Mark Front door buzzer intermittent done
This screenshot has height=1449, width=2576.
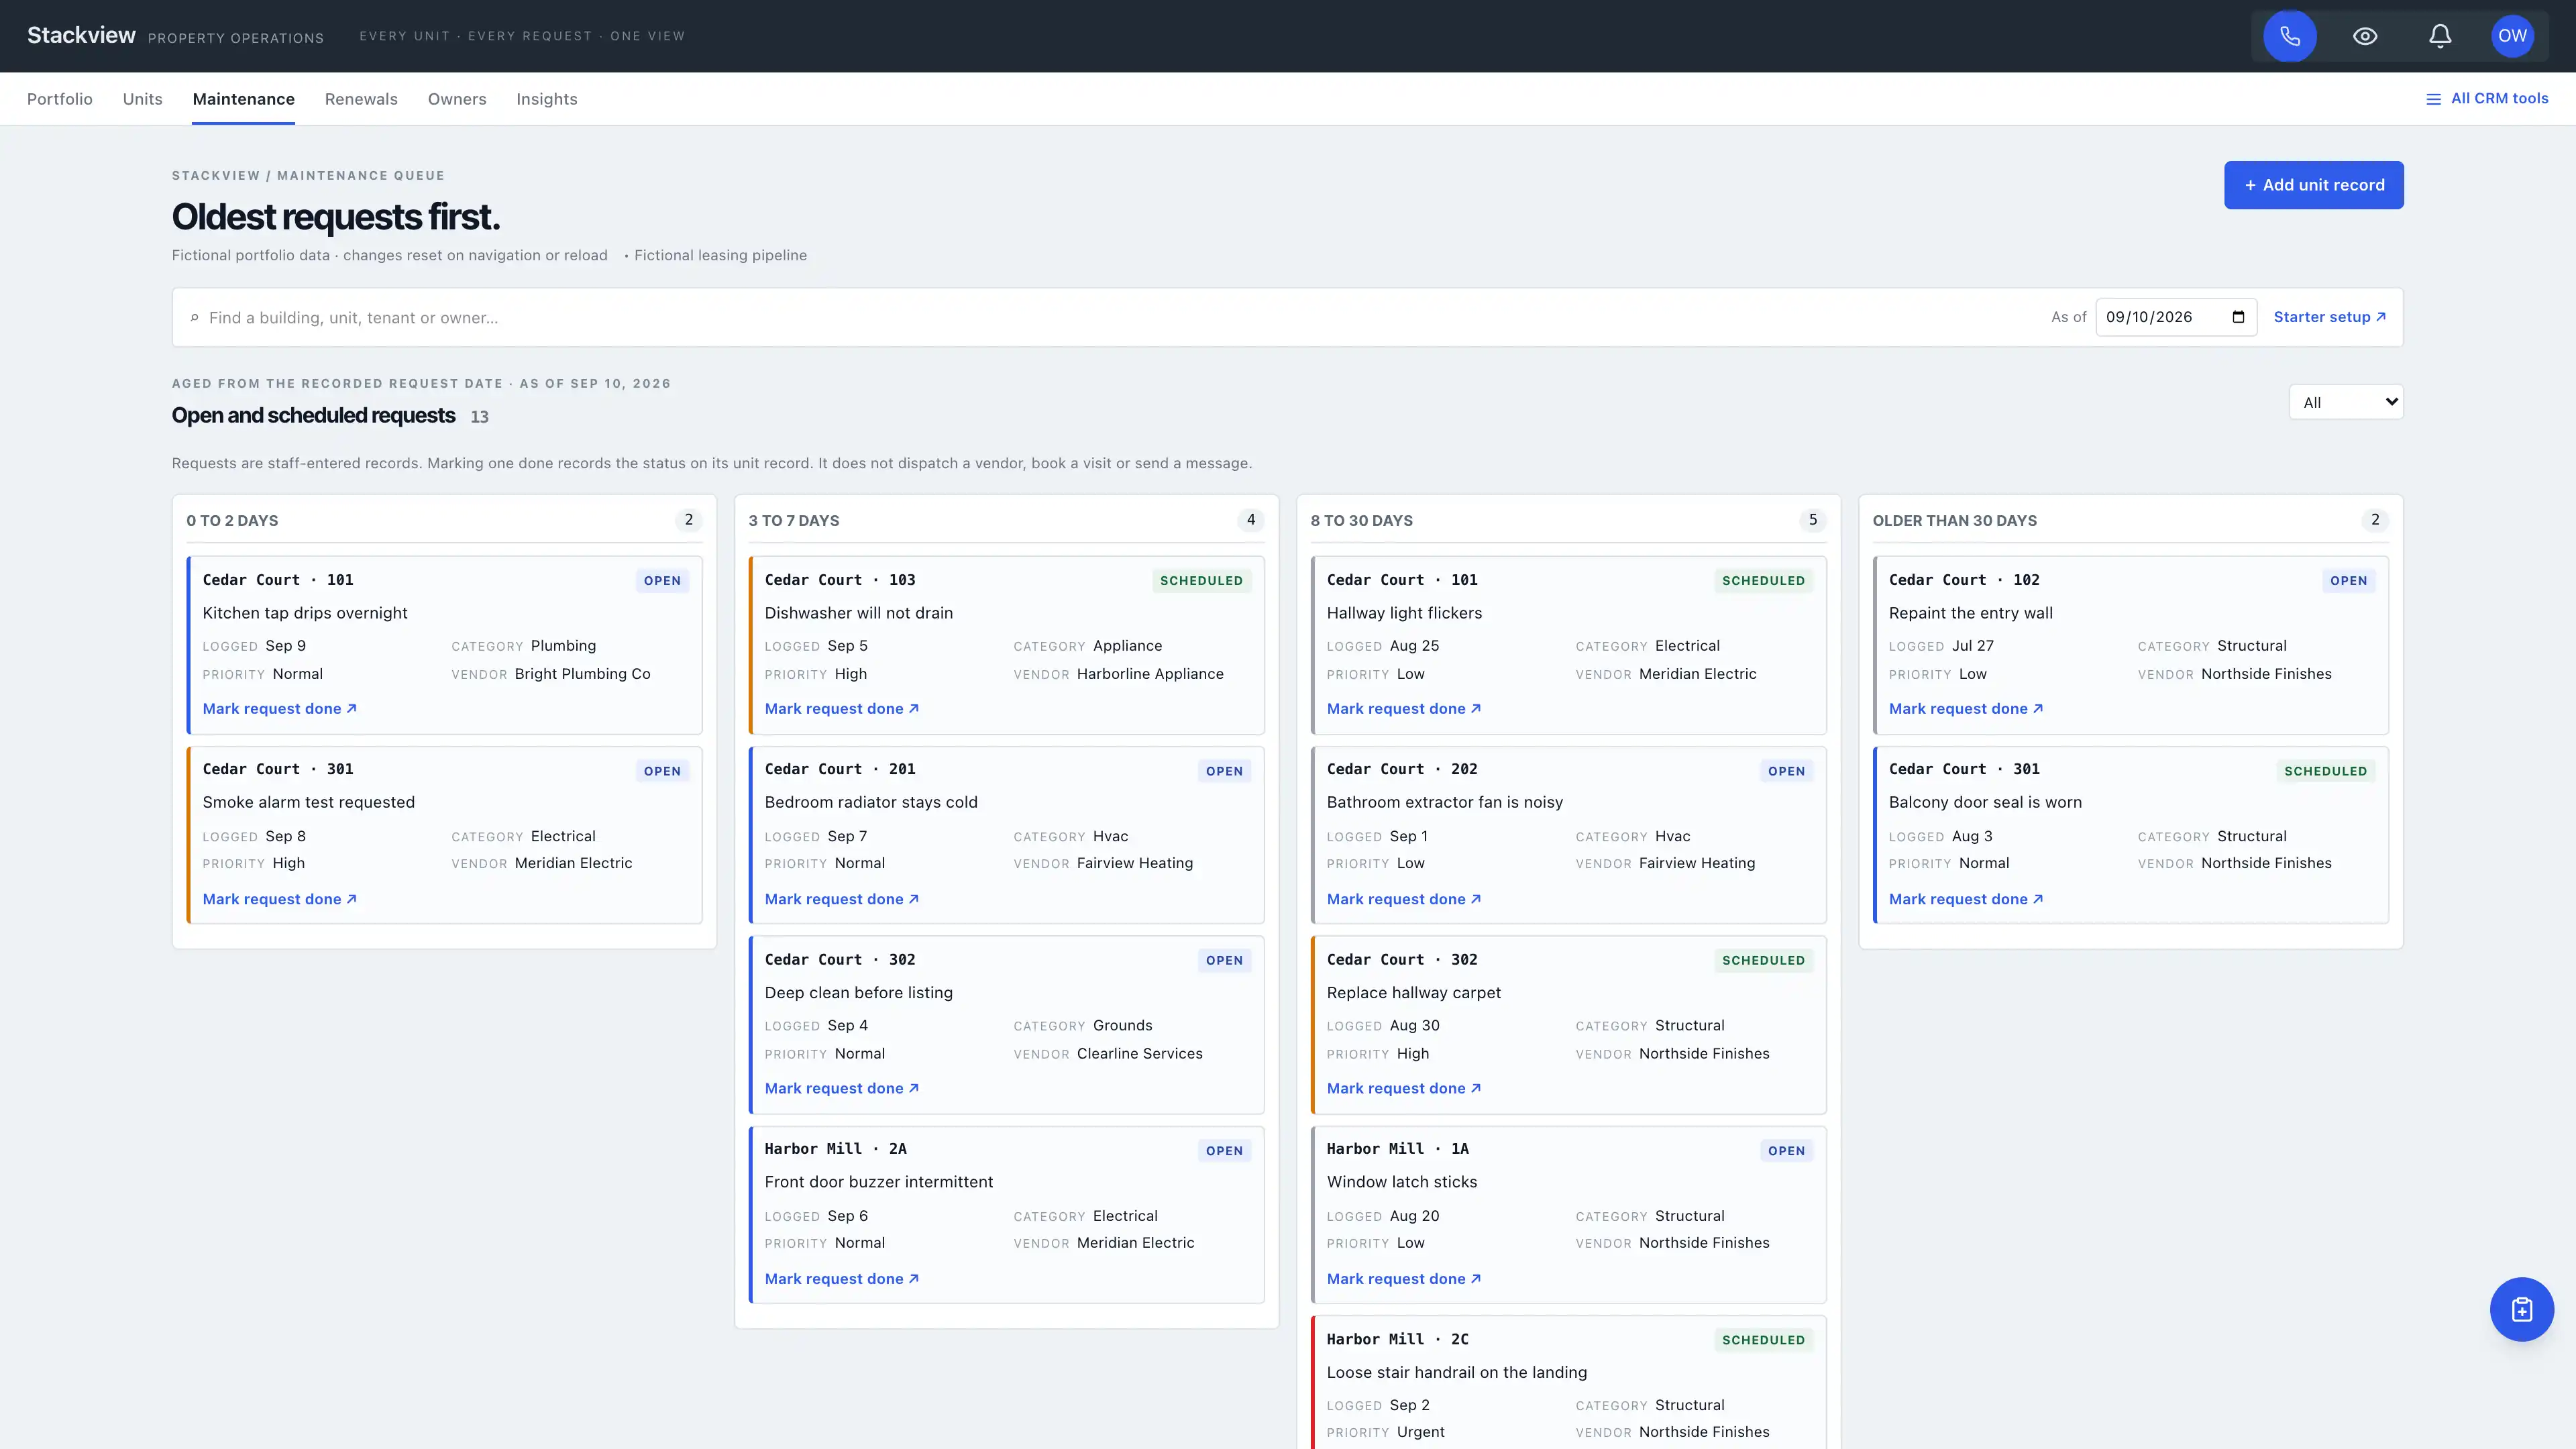pos(842,1279)
